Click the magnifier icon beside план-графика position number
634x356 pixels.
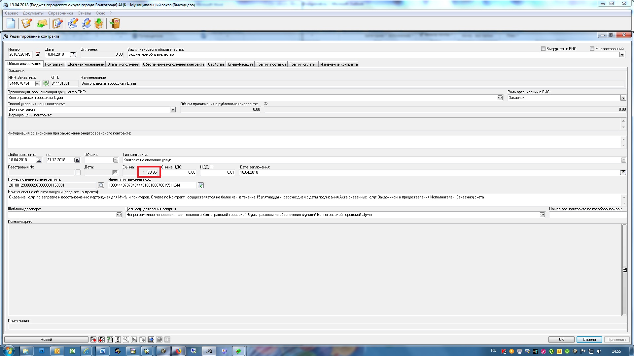click(x=101, y=186)
